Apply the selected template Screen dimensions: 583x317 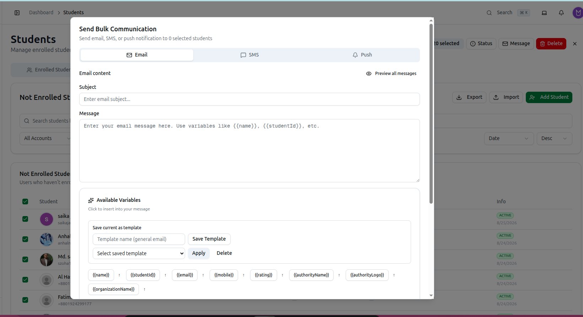199,253
